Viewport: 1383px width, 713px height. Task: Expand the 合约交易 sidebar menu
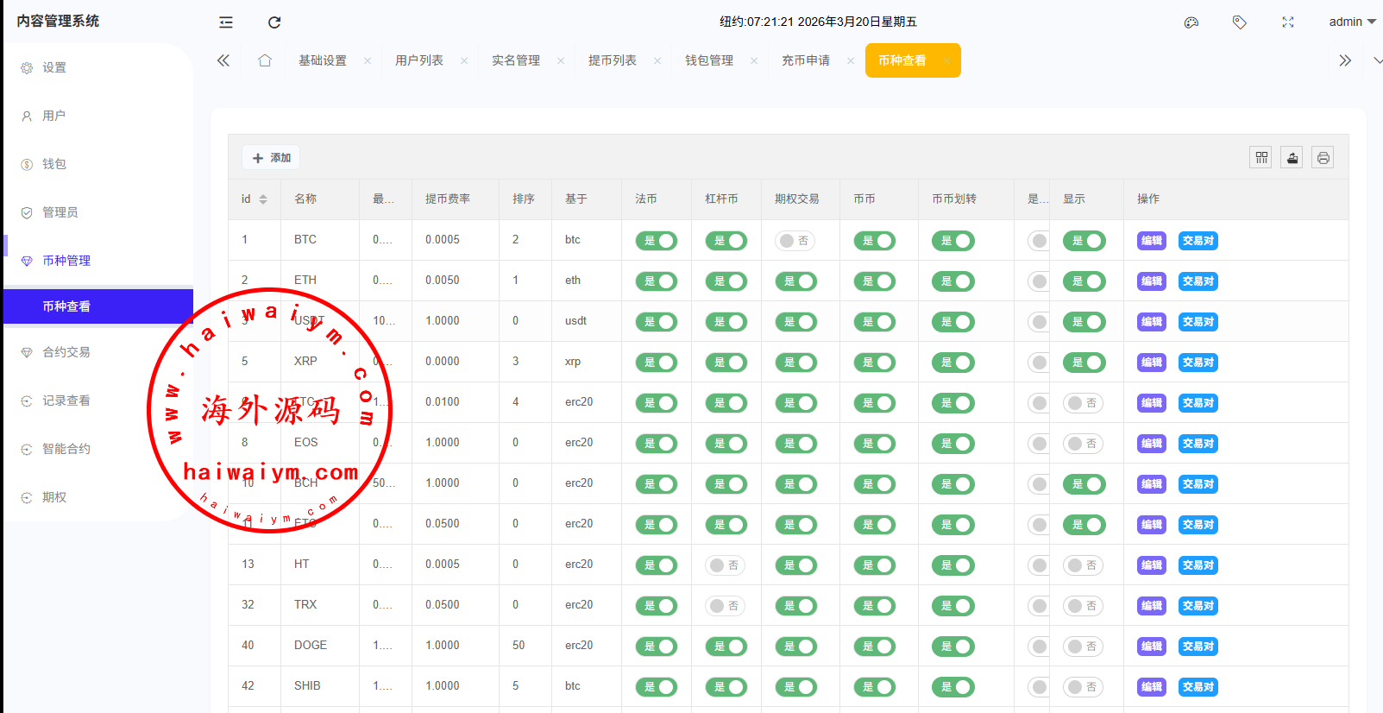point(66,352)
